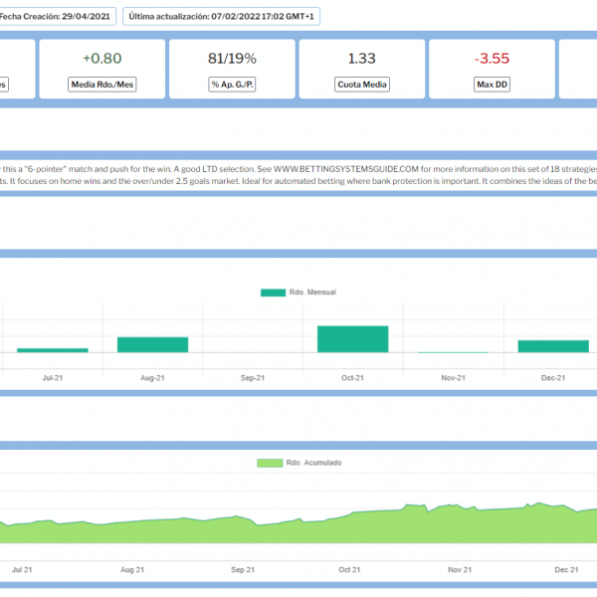Viewport: 597px width, 597px height.
Task: Click the Rdo. Mensual legend label
Action: click(312, 292)
